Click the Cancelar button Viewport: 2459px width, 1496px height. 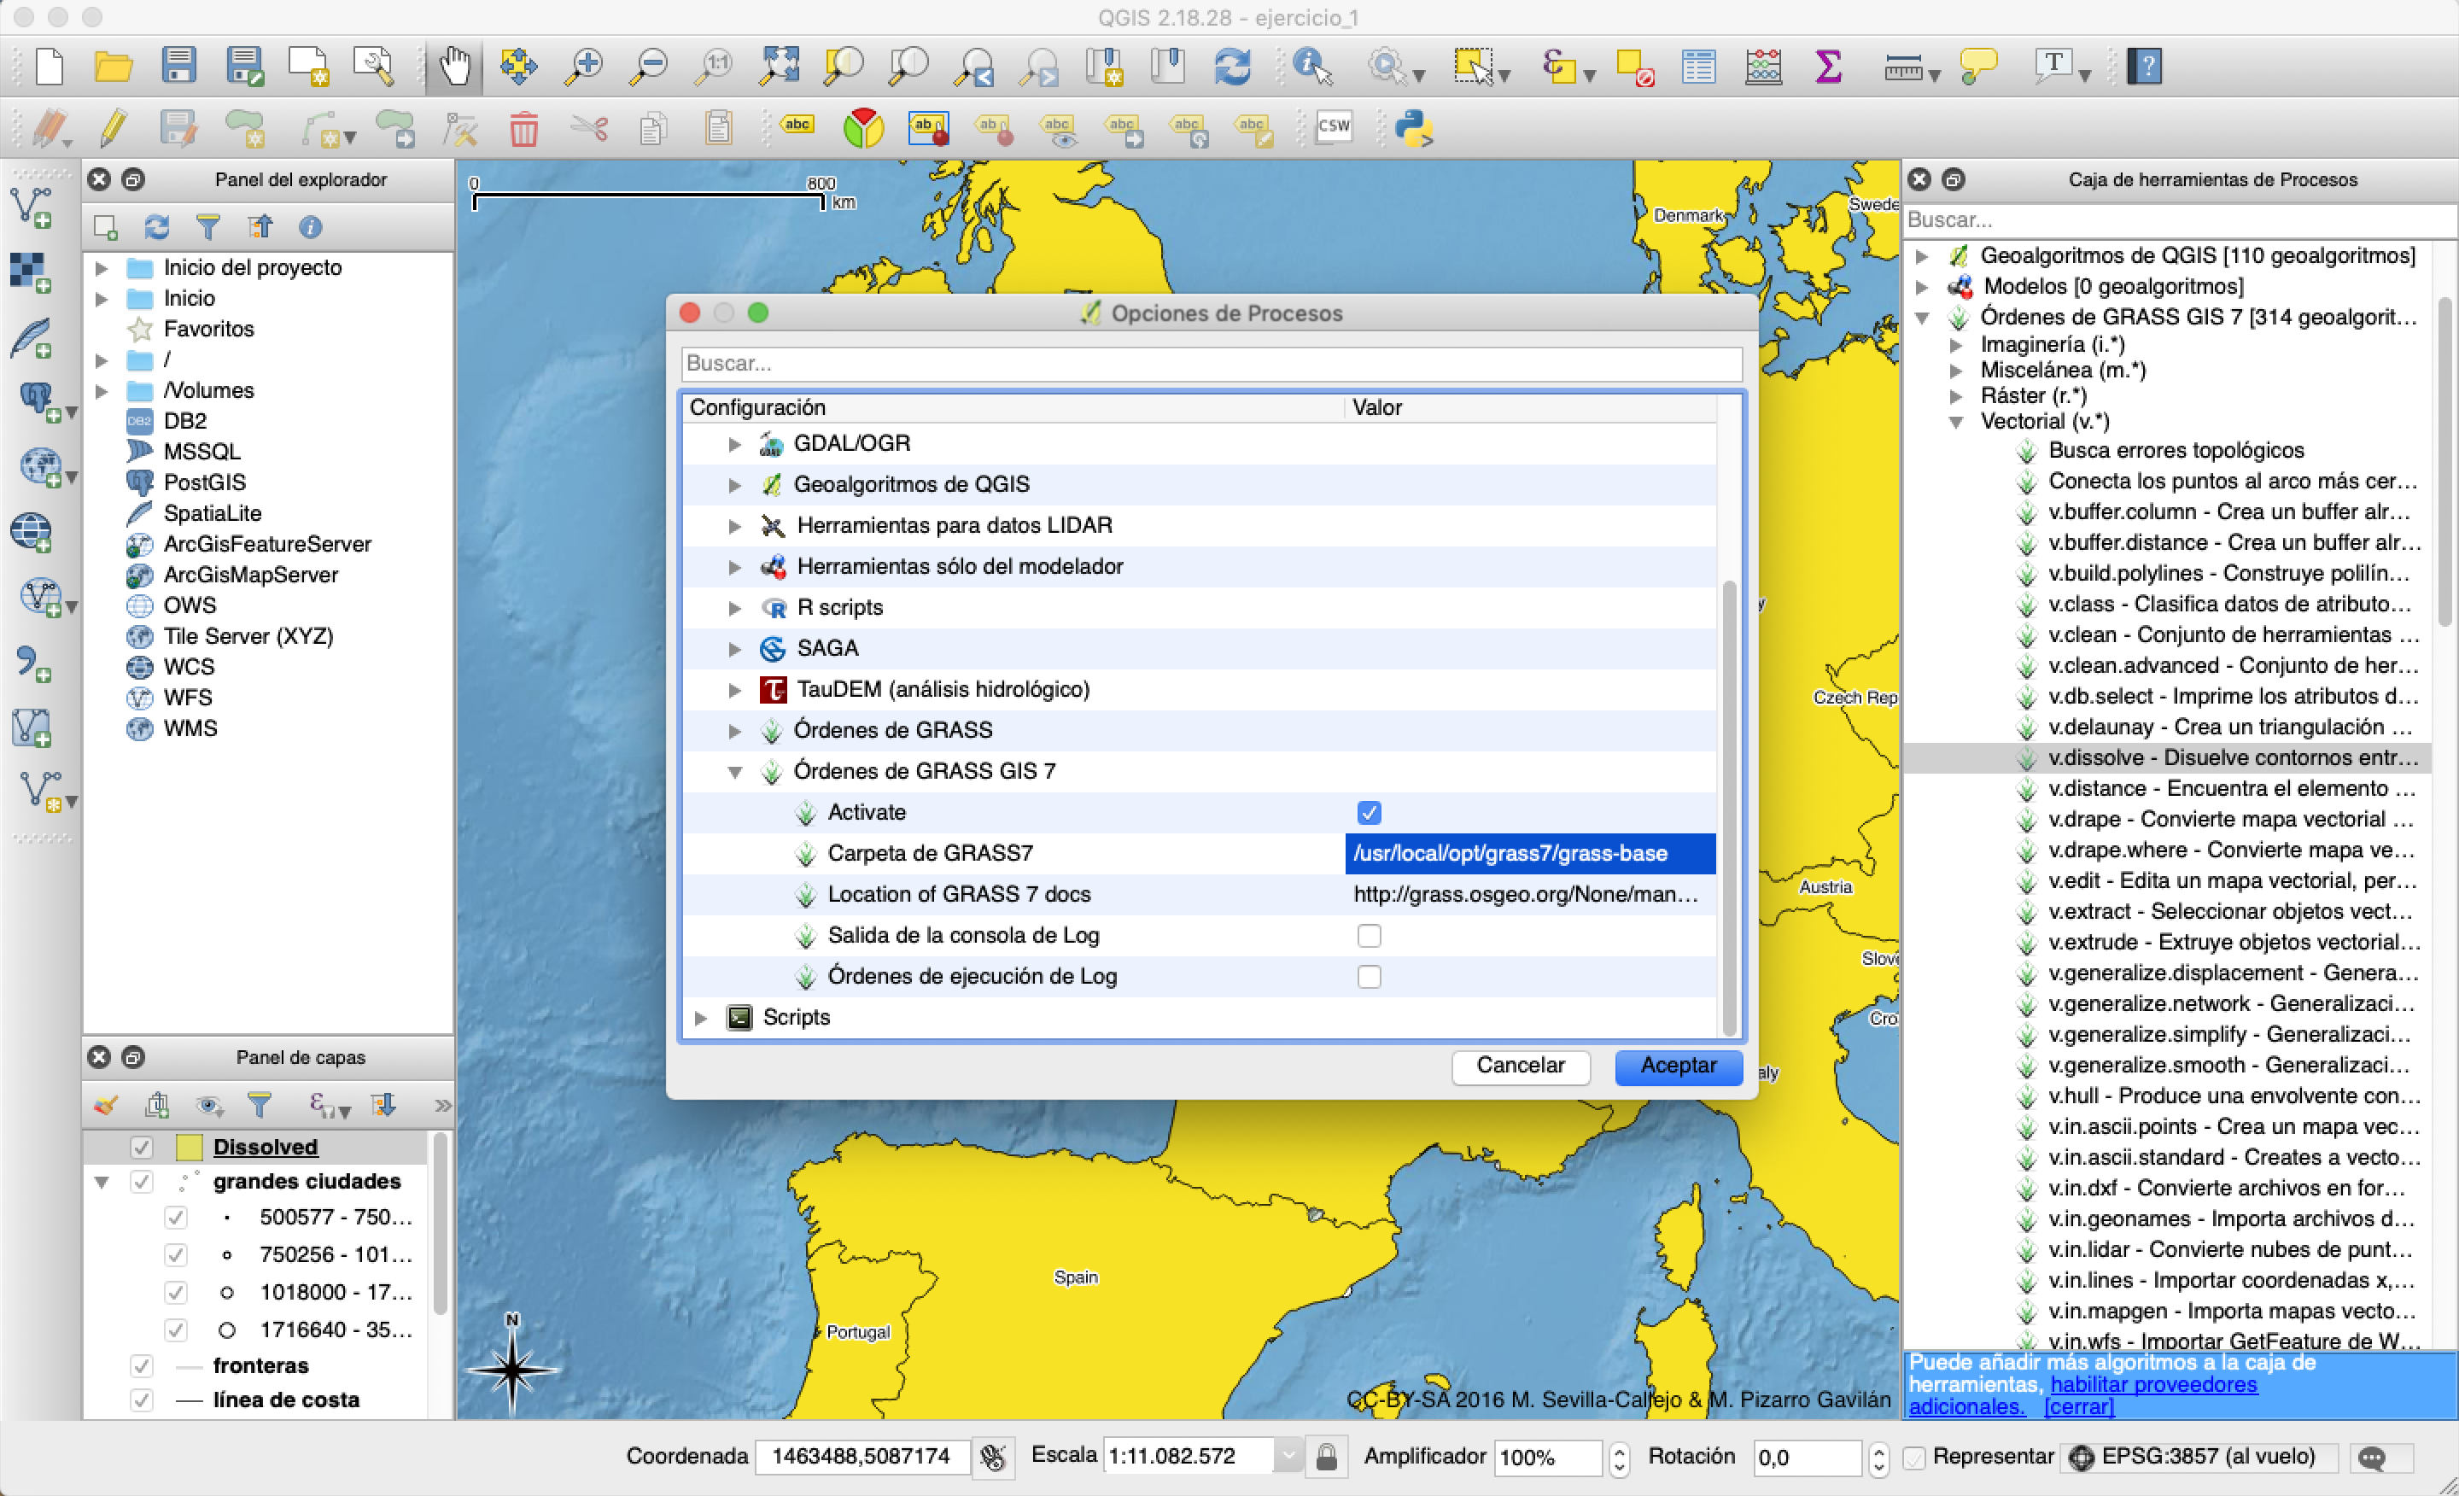1520,1066
